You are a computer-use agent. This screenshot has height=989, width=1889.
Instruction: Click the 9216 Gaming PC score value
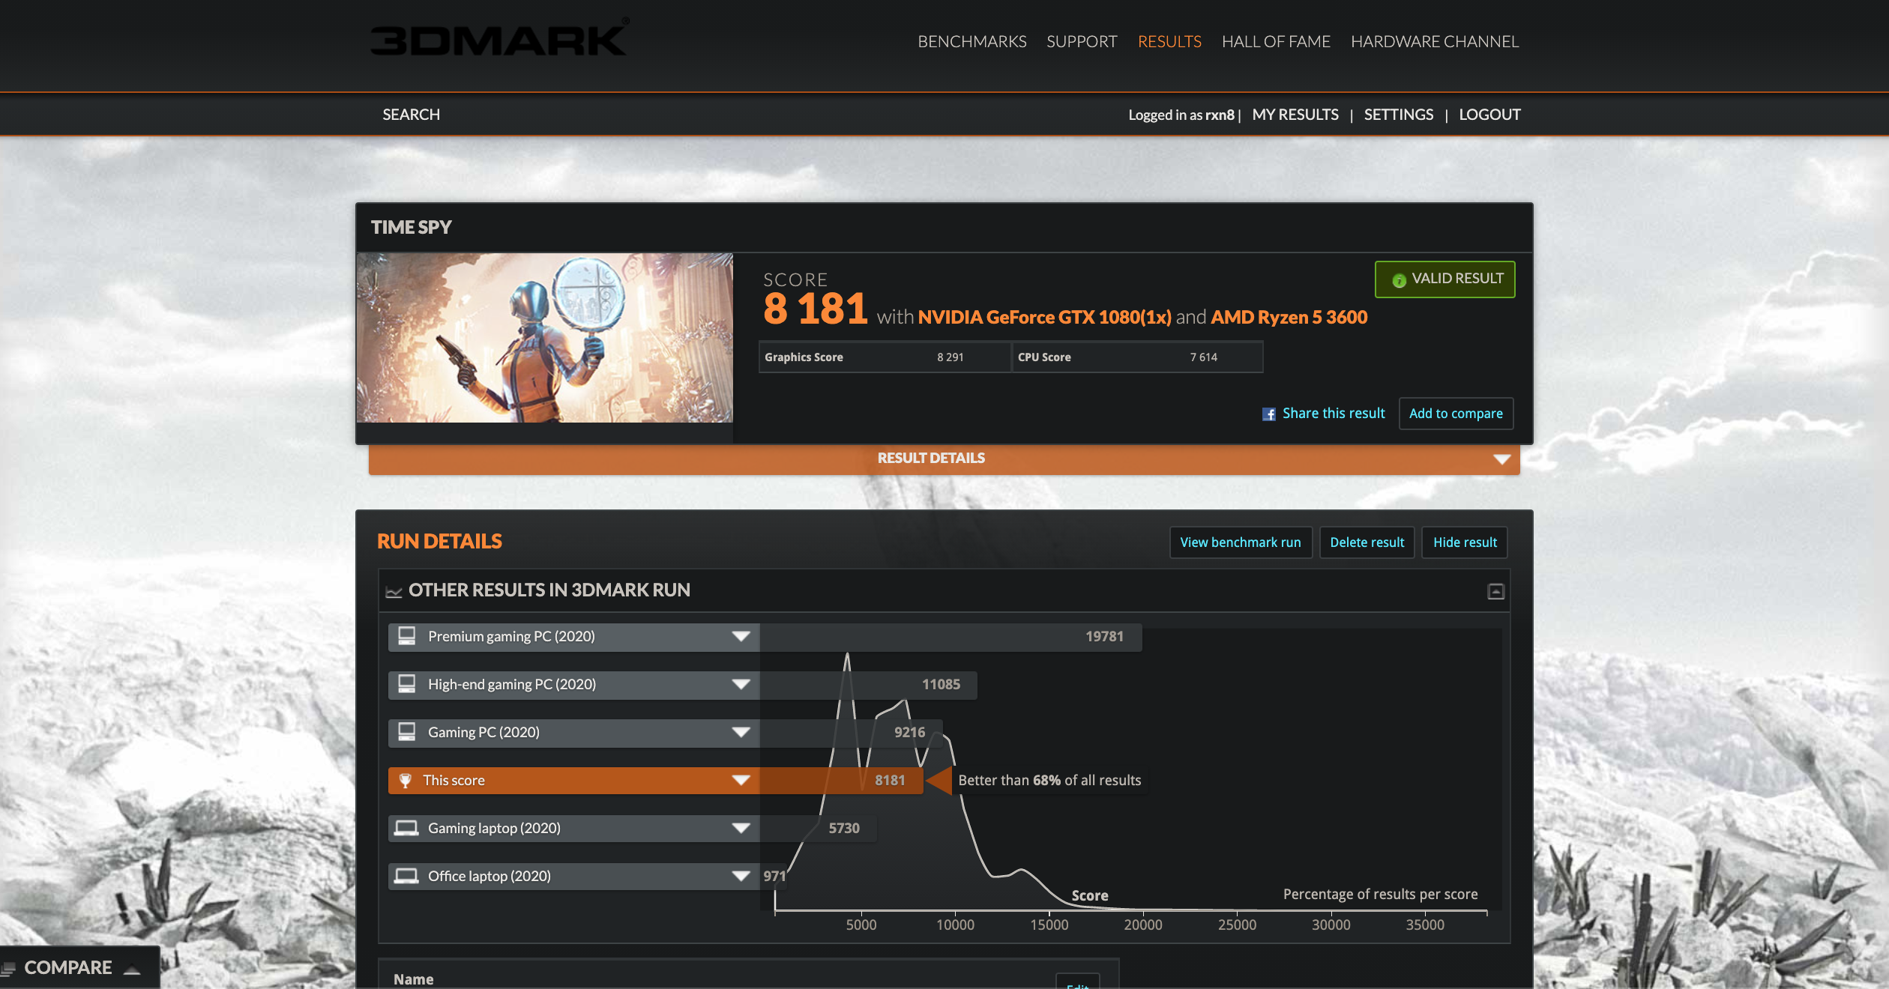(x=909, y=733)
